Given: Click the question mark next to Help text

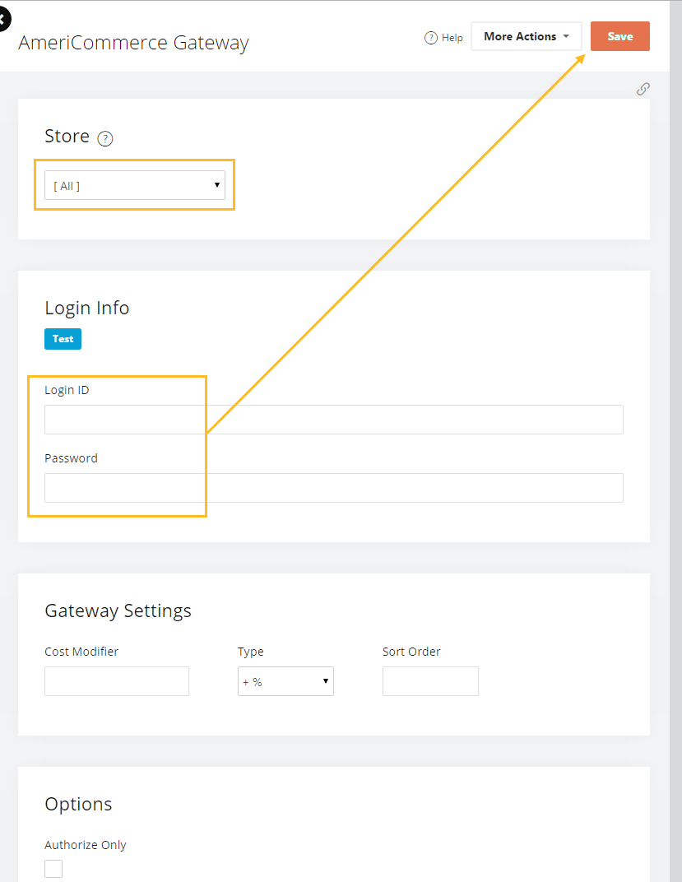Looking at the screenshot, I should pos(430,37).
